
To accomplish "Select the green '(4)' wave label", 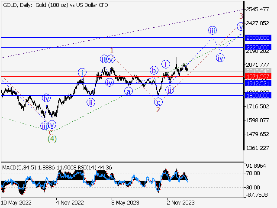I will [52, 139].
